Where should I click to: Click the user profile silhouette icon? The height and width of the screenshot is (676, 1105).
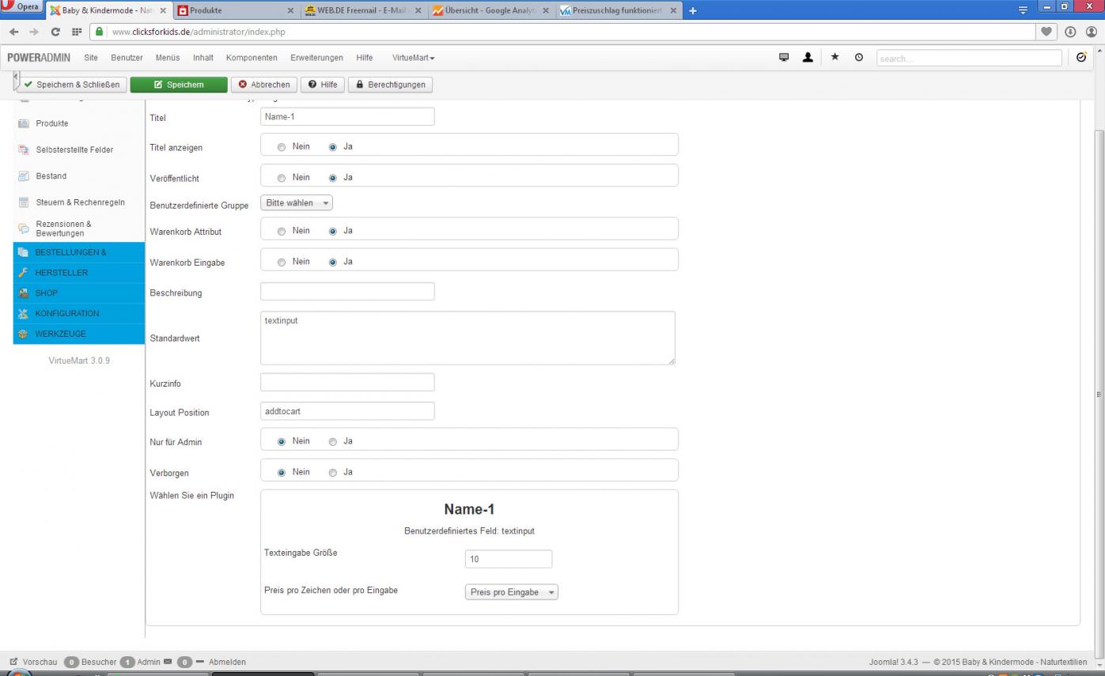point(808,58)
